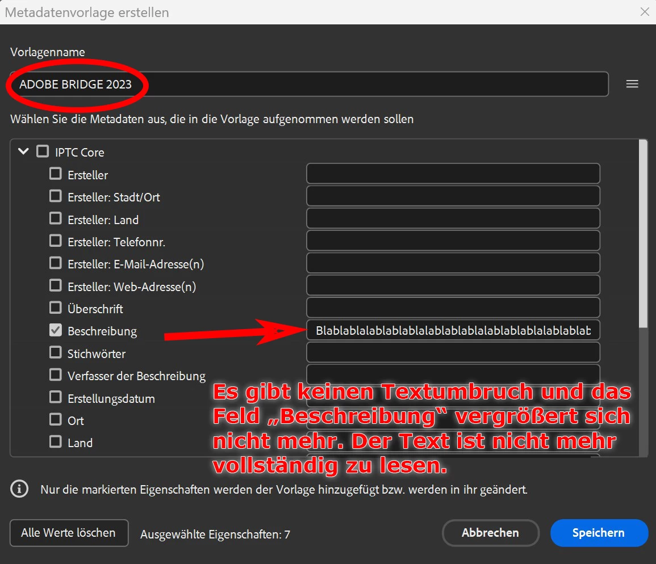Tick the Stichwörter checkbox
The image size is (656, 564).
coord(55,352)
